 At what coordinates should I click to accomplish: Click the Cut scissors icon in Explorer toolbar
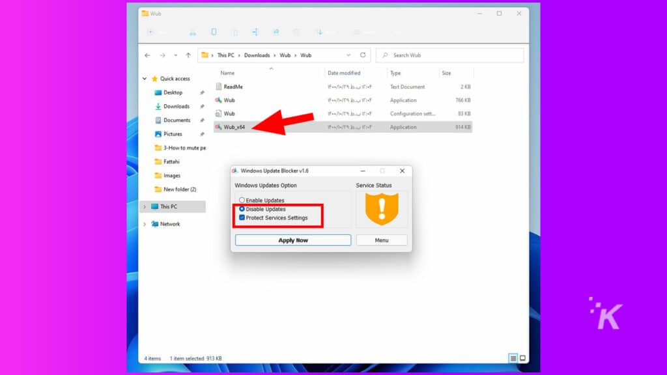point(193,33)
